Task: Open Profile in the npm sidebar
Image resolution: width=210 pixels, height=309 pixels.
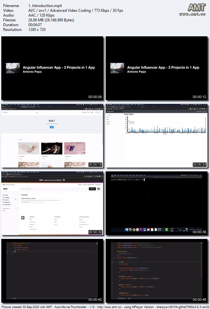Action: (5, 195)
